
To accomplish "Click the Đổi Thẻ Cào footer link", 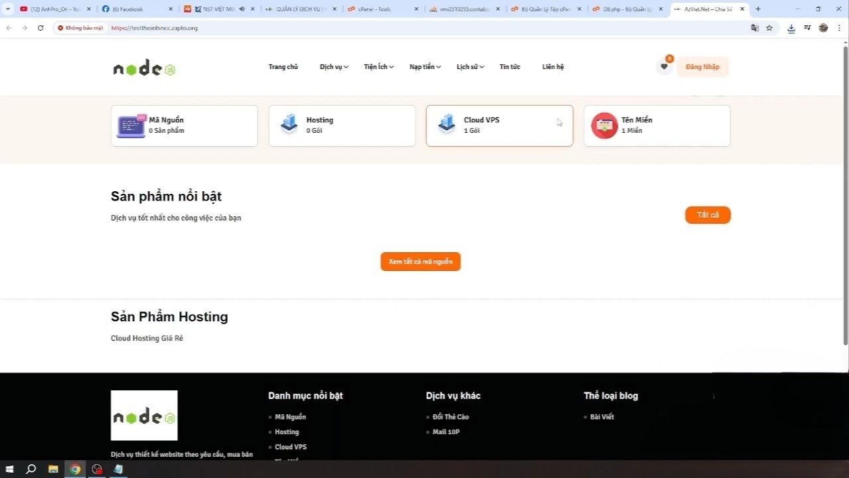I will 450,417.
